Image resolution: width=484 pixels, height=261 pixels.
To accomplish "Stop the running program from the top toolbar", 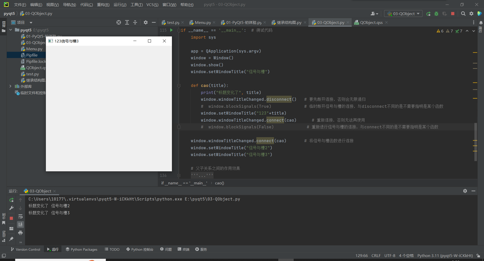I will pyautogui.click(x=453, y=14).
